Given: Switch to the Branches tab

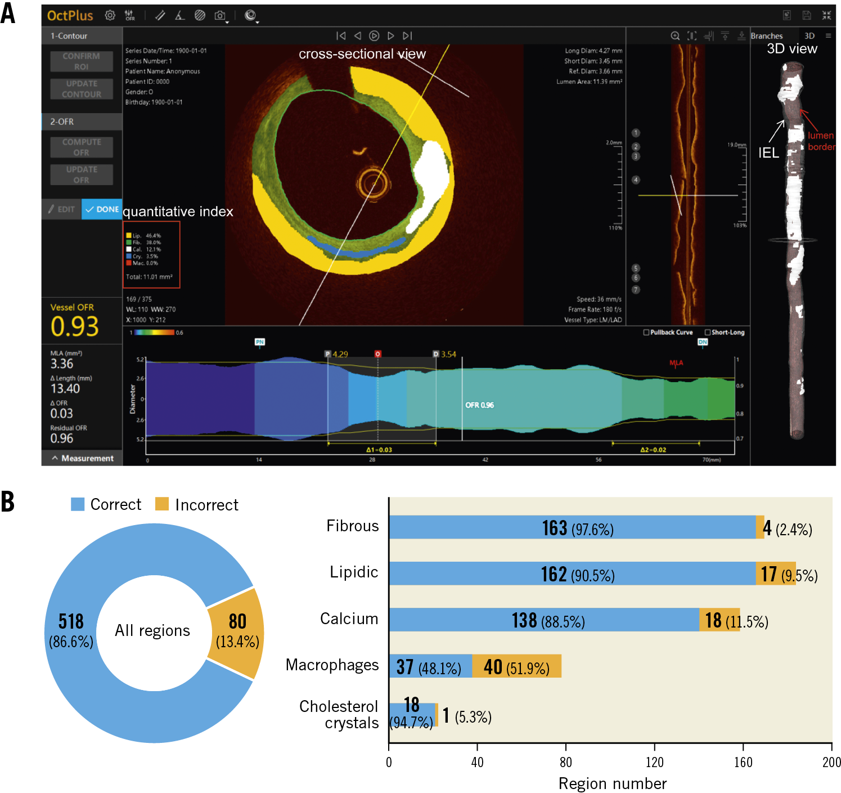Looking at the screenshot, I should [766, 36].
